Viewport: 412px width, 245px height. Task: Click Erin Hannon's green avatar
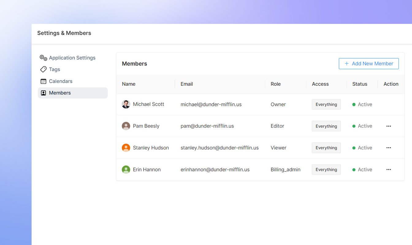pos(126,169)
